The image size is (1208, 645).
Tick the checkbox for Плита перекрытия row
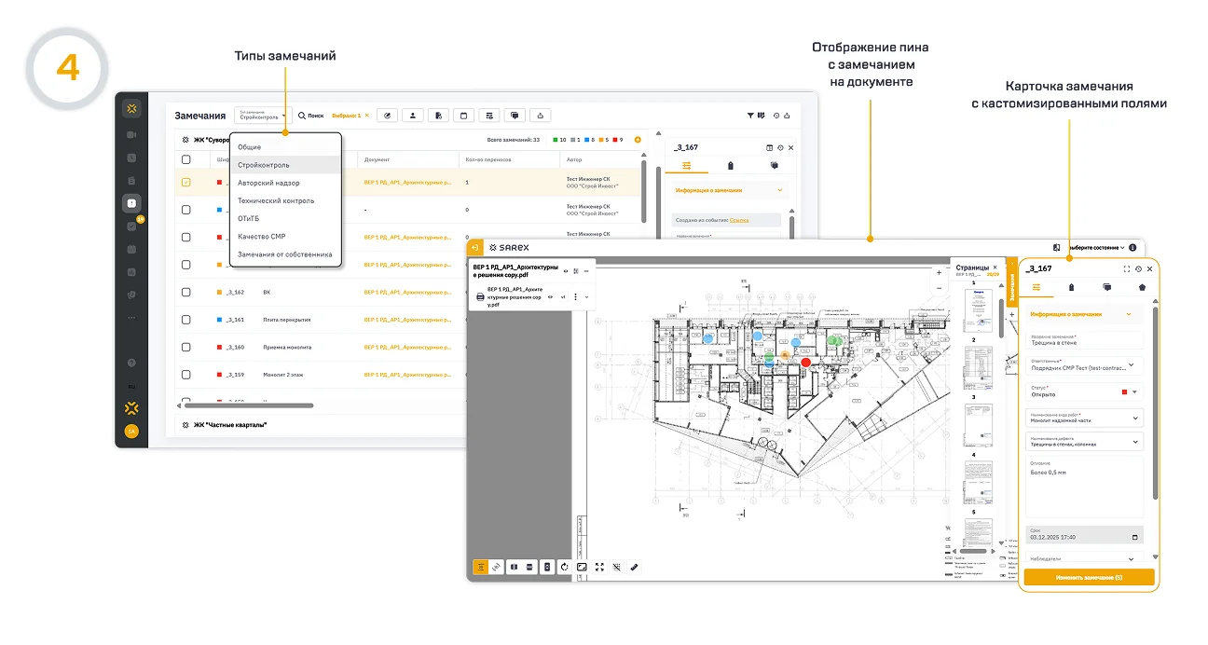186,320
